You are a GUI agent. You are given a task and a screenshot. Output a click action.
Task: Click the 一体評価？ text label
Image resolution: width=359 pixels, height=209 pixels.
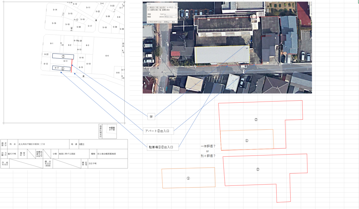click(208, 147)
